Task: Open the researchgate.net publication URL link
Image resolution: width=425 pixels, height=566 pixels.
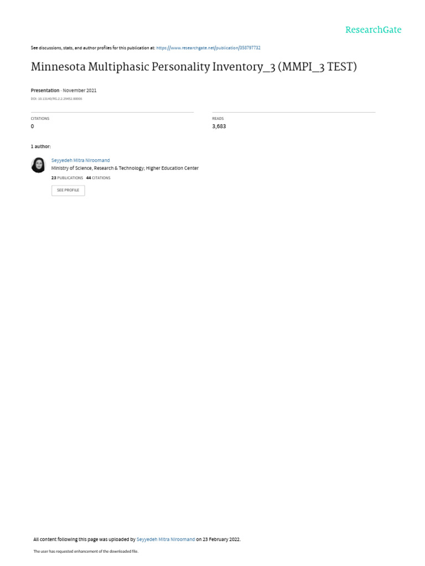Action: 208,48
